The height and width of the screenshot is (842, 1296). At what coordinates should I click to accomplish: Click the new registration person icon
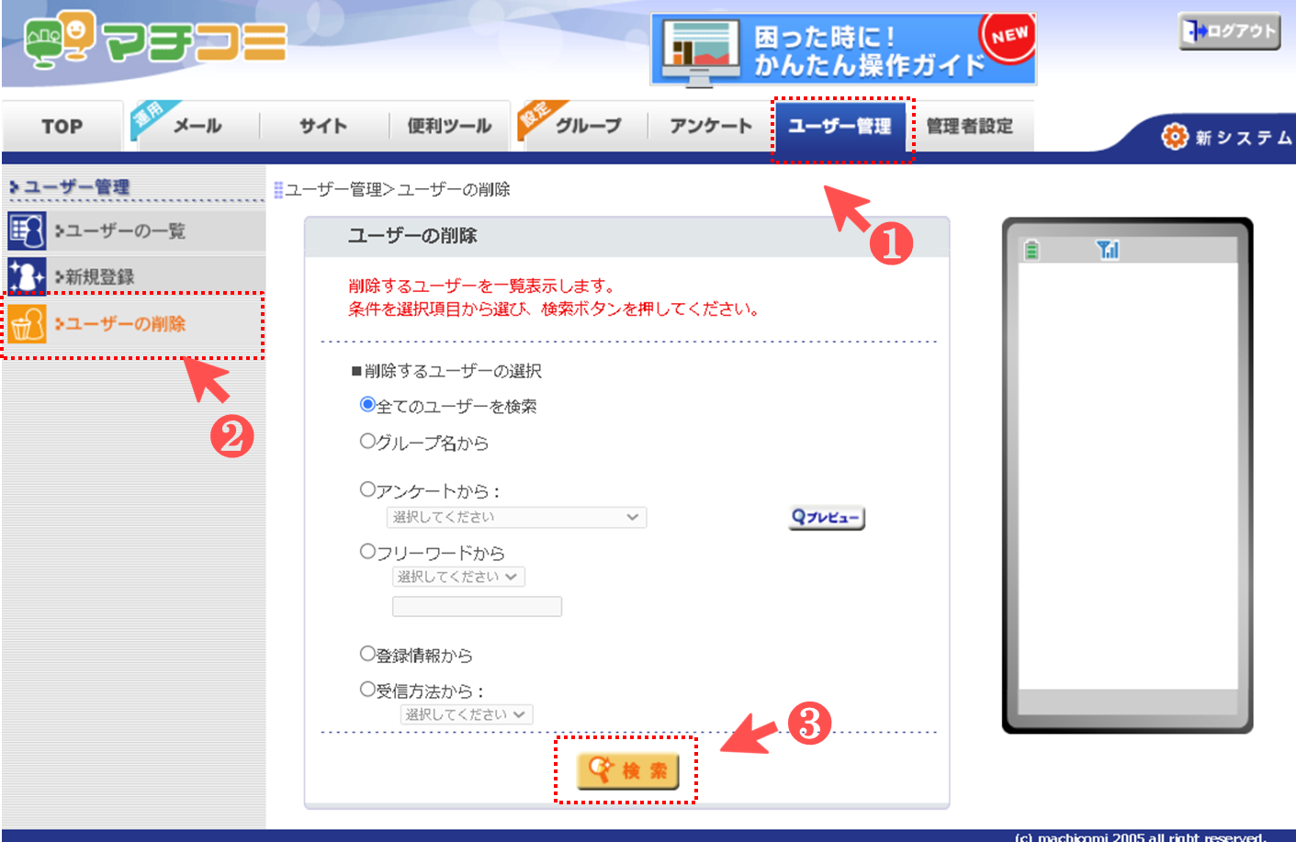(x=27, y=276)
